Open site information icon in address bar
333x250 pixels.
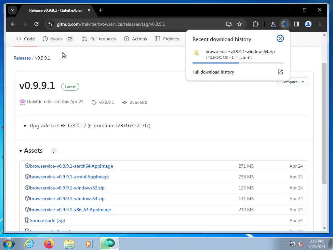[50, 24]
